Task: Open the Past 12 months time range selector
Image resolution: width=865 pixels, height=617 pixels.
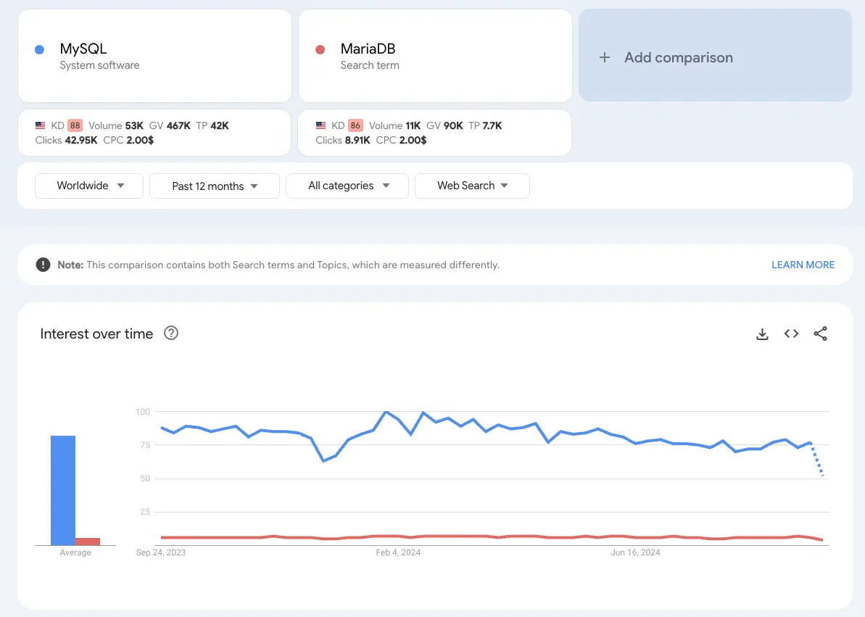Action: [x=214, y=186]
